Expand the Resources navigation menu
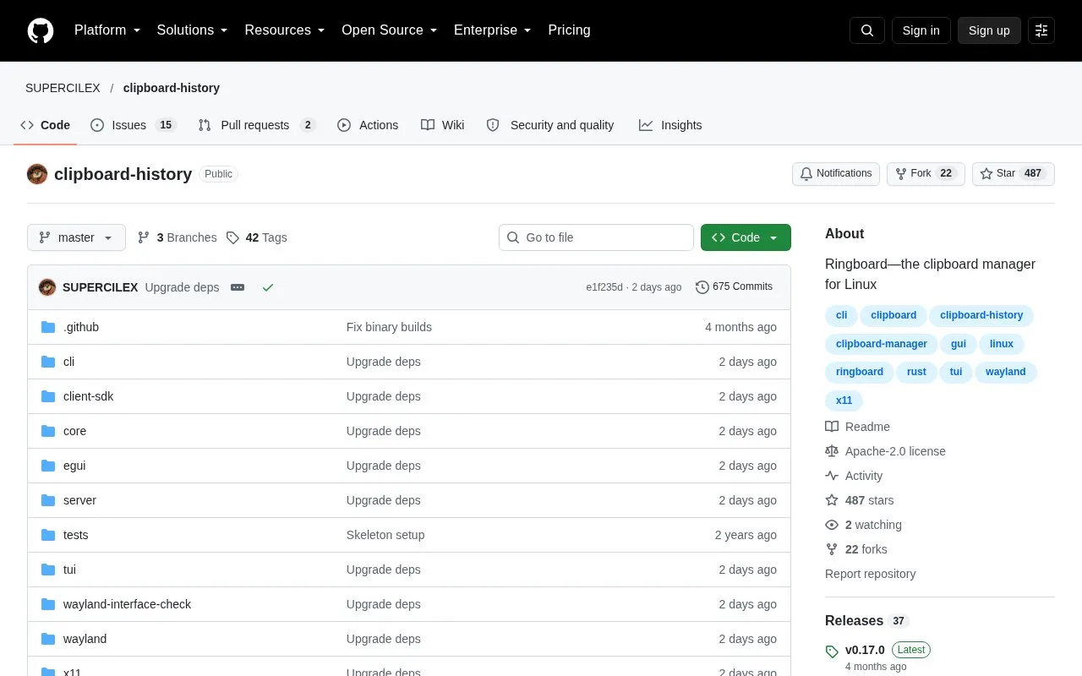 coord(285,30)
